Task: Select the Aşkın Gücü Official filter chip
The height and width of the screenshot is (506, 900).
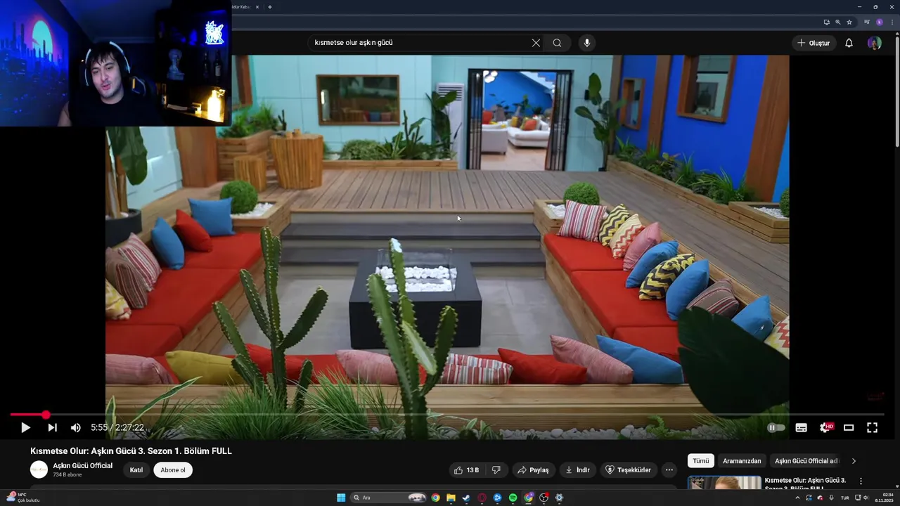Action: point(807,461)
